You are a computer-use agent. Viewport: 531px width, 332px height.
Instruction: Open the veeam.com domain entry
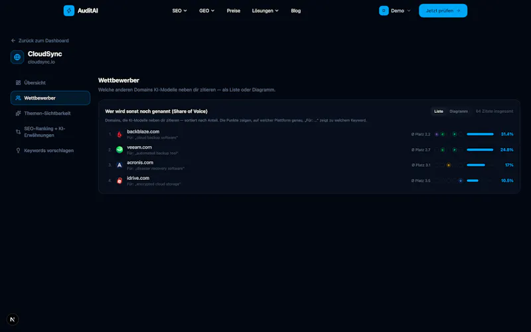click(x=139, y=147)
